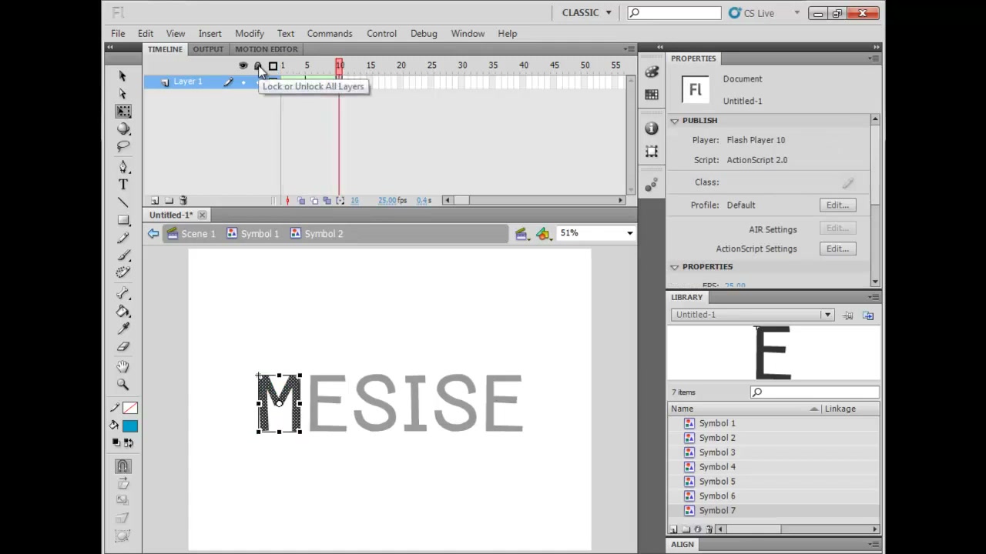Image resolution: width=986 pixels, height=554 pixels.
Task: Pick the Paint Bucket tool
Action: click(x=123, y=312)
